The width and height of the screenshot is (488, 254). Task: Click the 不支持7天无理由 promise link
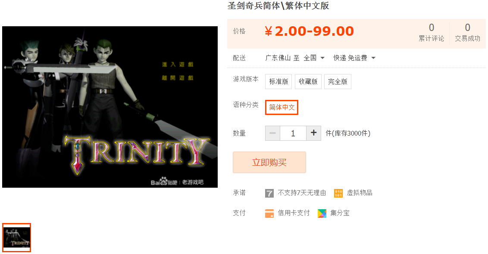click(x=302, y=193)
